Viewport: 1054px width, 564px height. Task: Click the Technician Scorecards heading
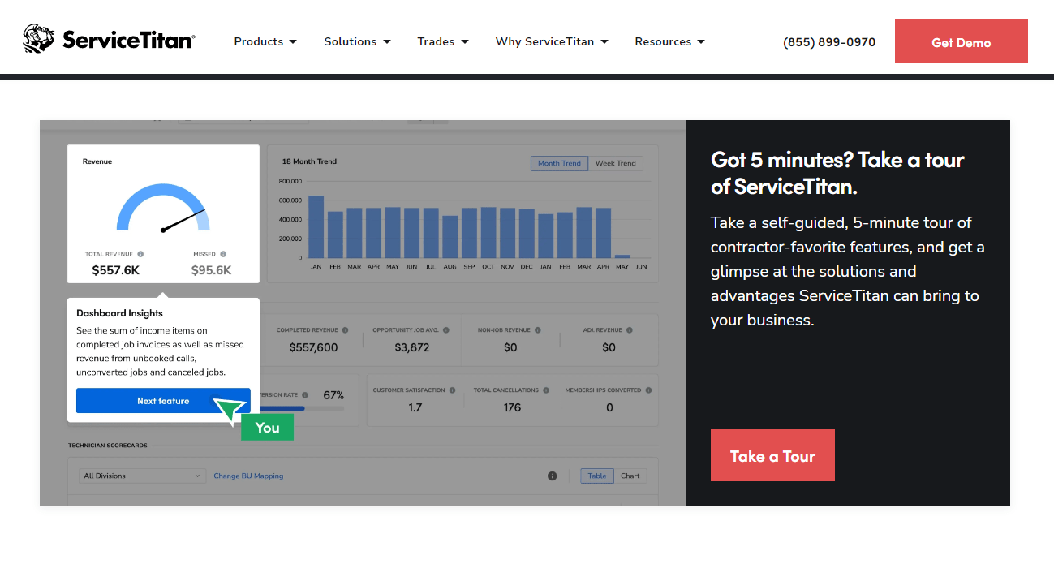pos(108,446)
